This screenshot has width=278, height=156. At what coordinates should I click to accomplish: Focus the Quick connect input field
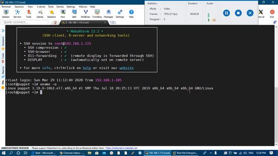click(24, 22)
